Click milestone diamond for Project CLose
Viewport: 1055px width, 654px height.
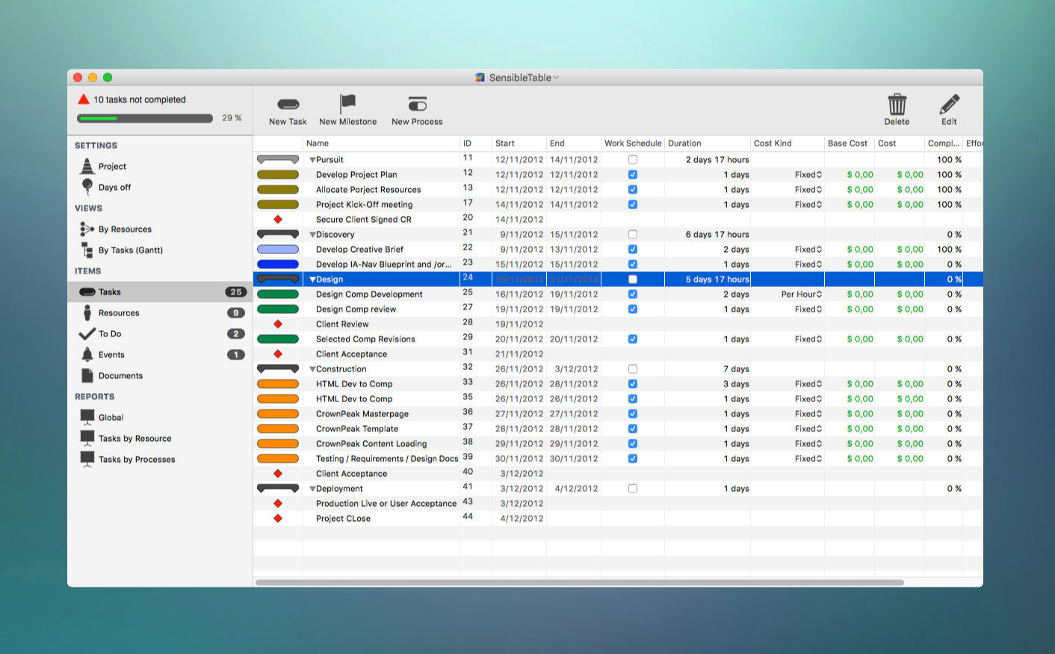coord(278,518)
